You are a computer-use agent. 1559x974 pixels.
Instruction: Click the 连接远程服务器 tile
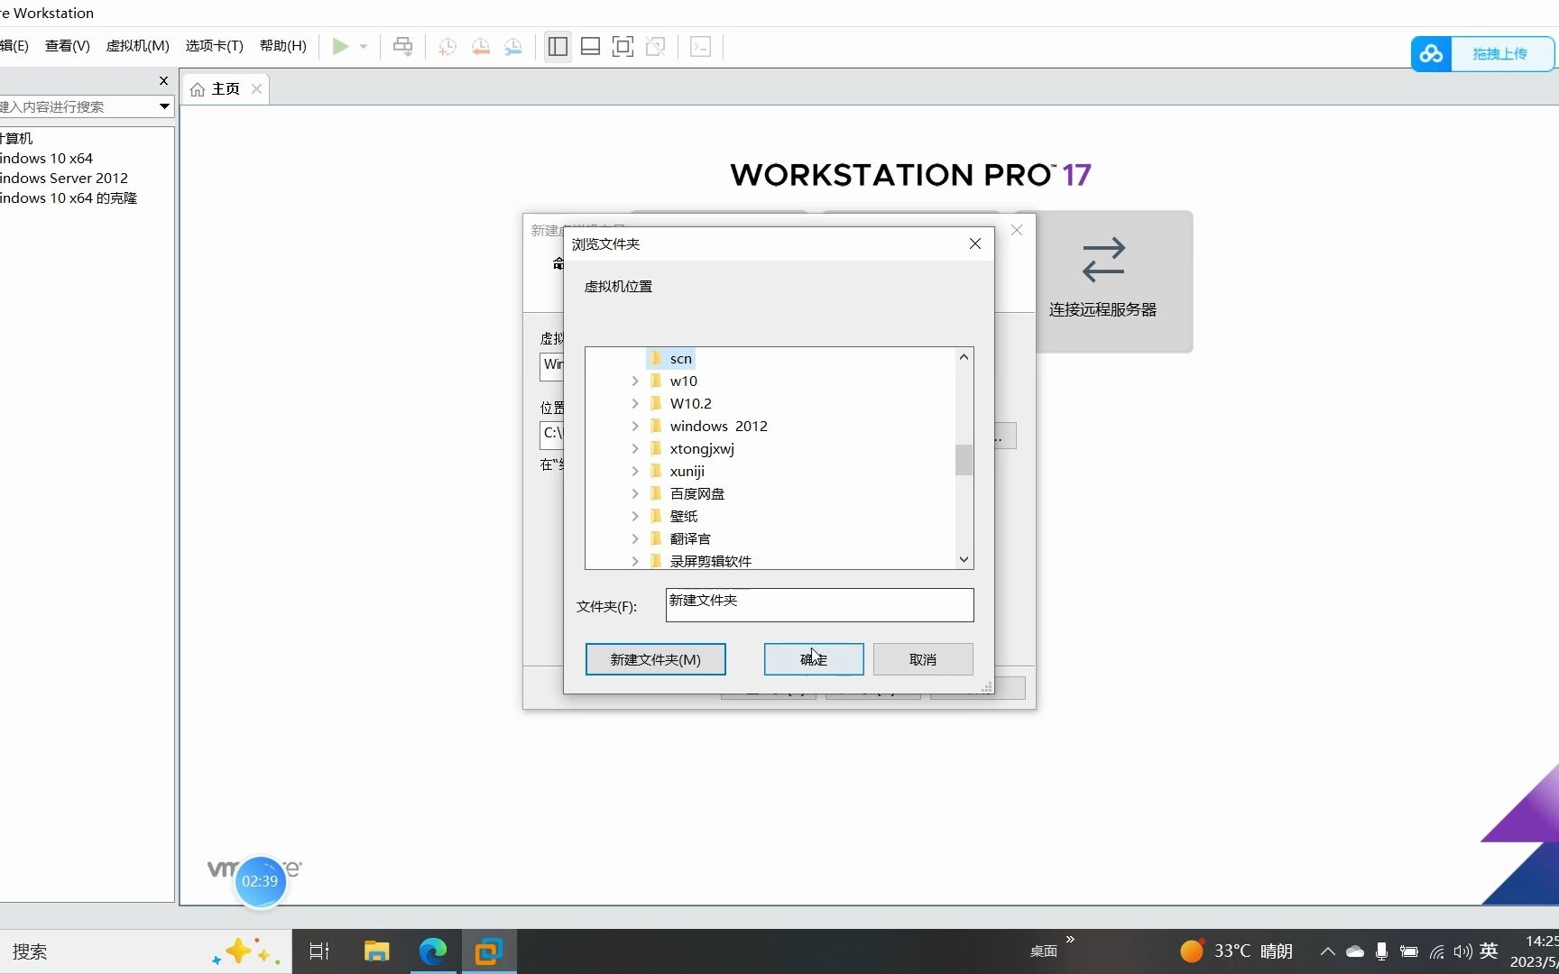(1102, 281)
